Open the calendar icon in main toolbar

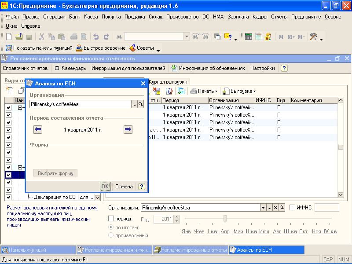pos(258,37)
